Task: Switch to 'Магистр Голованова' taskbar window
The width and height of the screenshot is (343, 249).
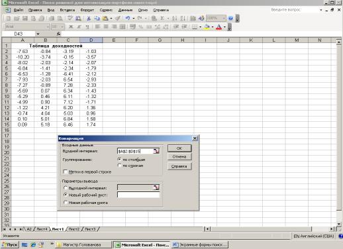Action: pyautogui.click(x=83, y=244)
